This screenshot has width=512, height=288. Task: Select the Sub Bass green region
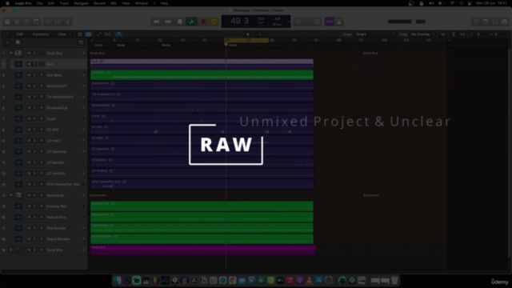tap(202, 74)
